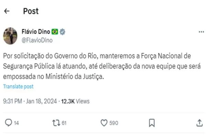This screenshot has height=137, width=206.
Task: Bookmark this post
Action: pyautogui.click(x=152, y=123)
